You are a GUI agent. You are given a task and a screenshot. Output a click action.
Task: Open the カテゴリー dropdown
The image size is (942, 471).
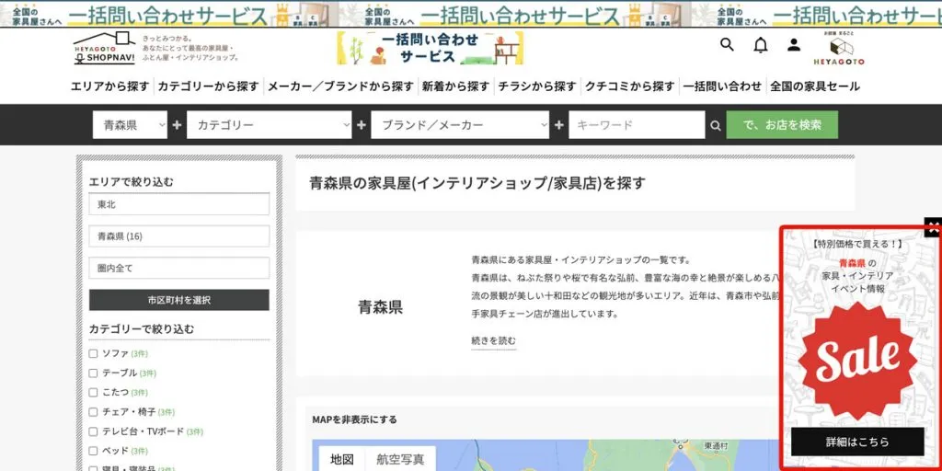270,125
